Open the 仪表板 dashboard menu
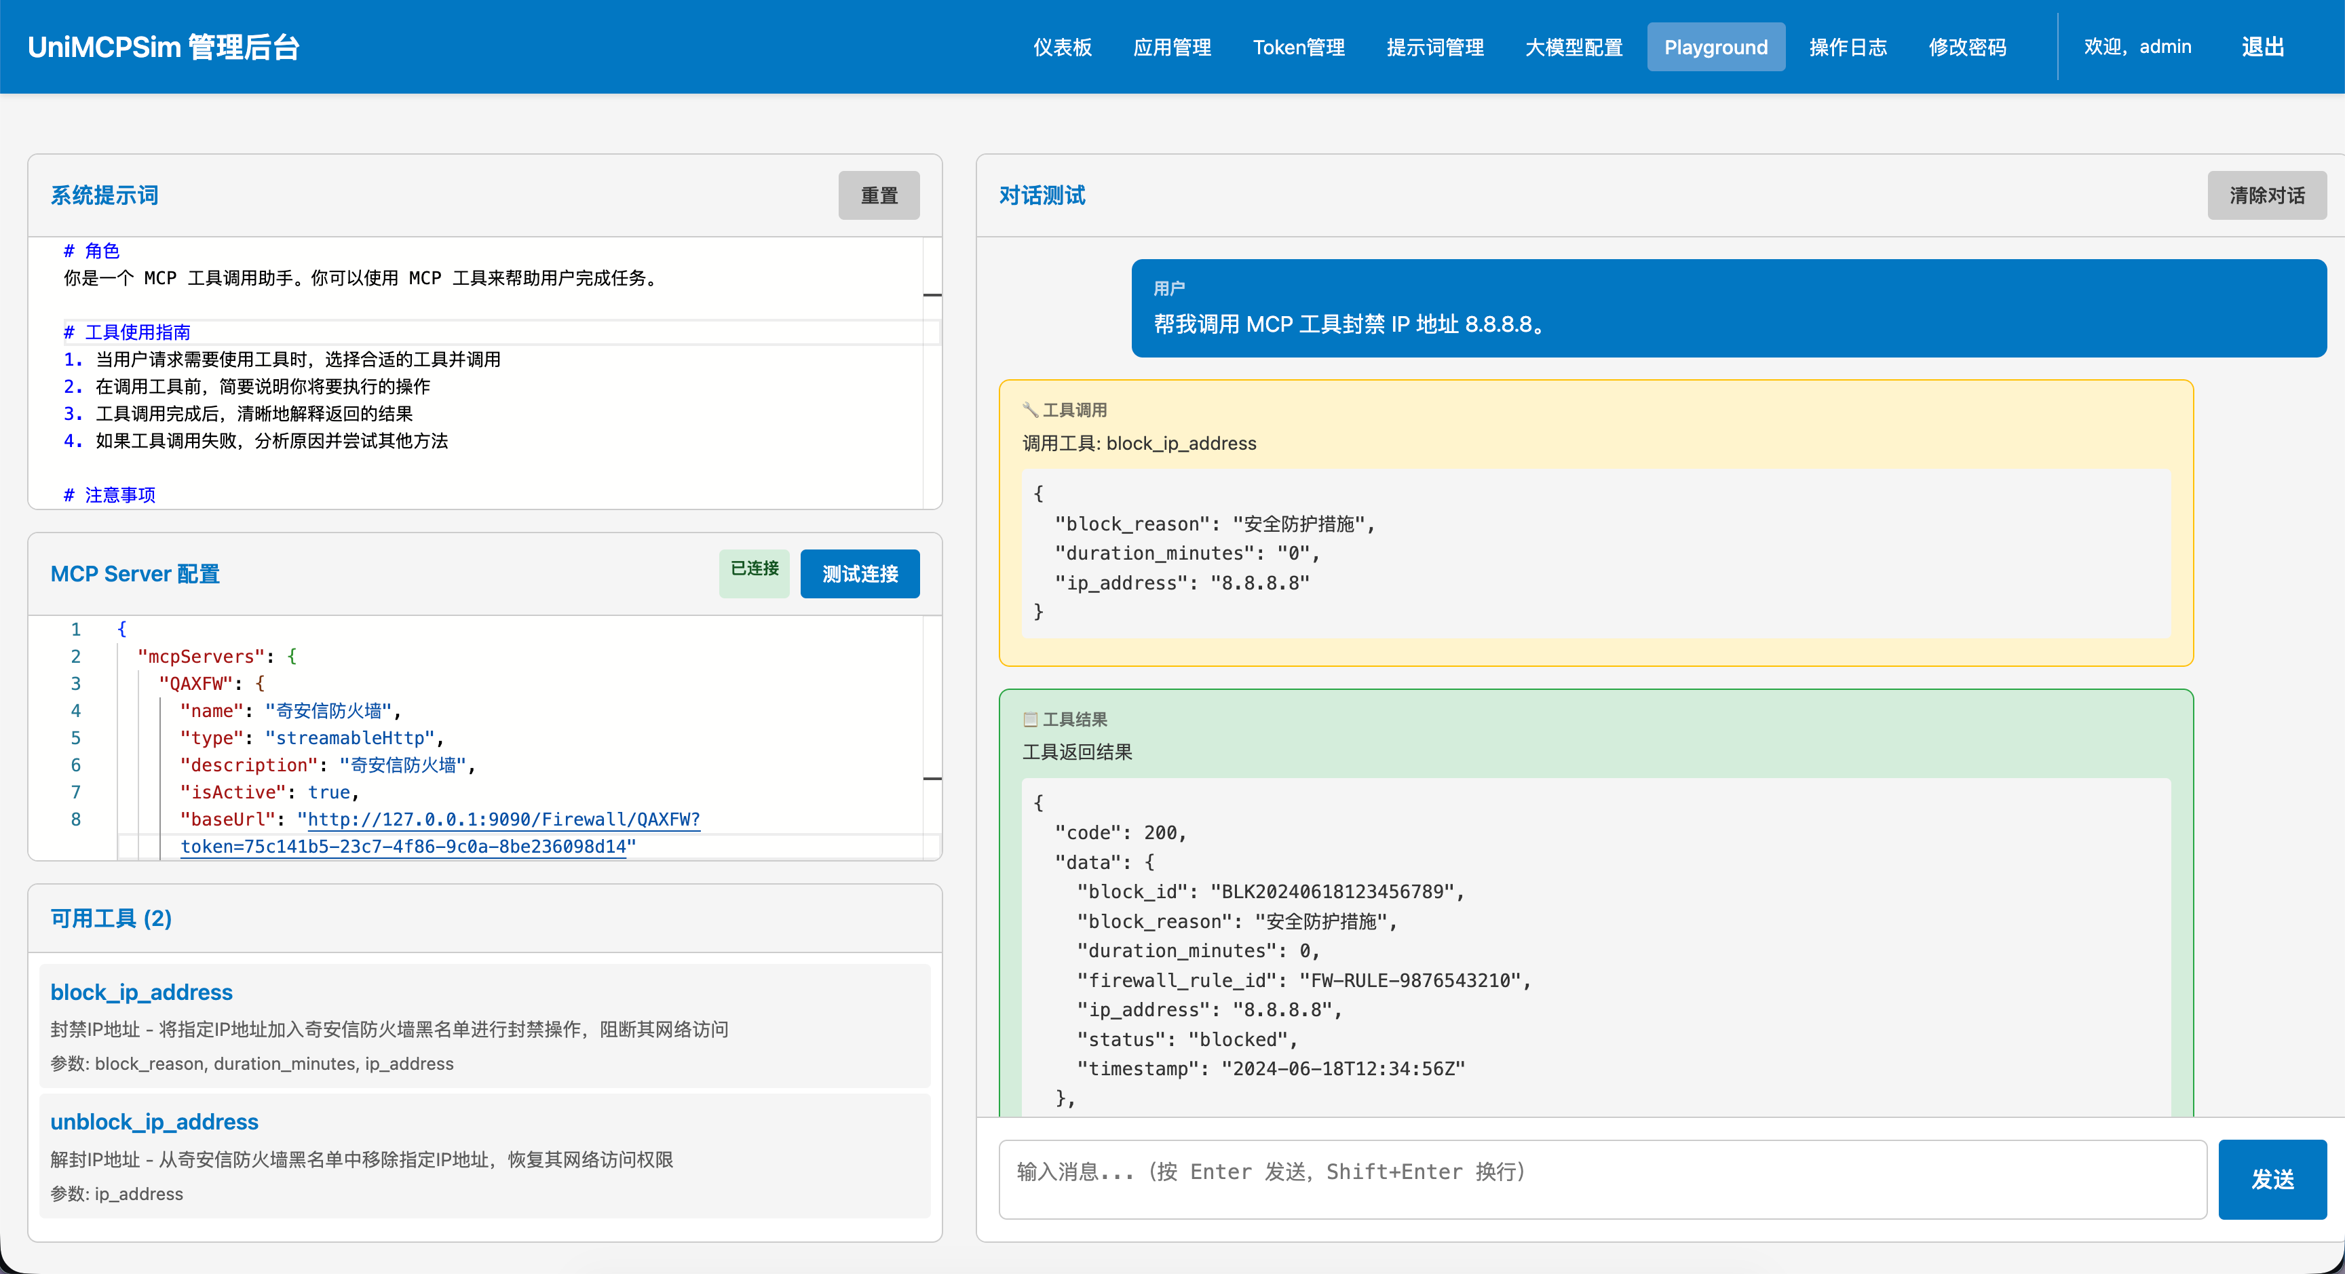The image size is (2345, 1274). tap(1061, 46)
